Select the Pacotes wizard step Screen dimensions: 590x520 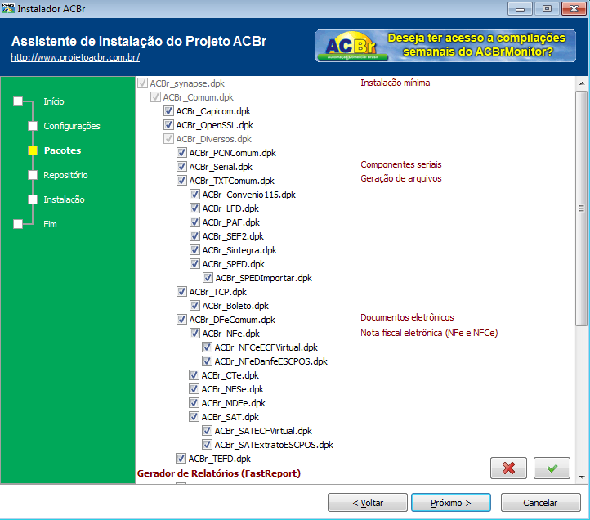(x=62, y=150)
